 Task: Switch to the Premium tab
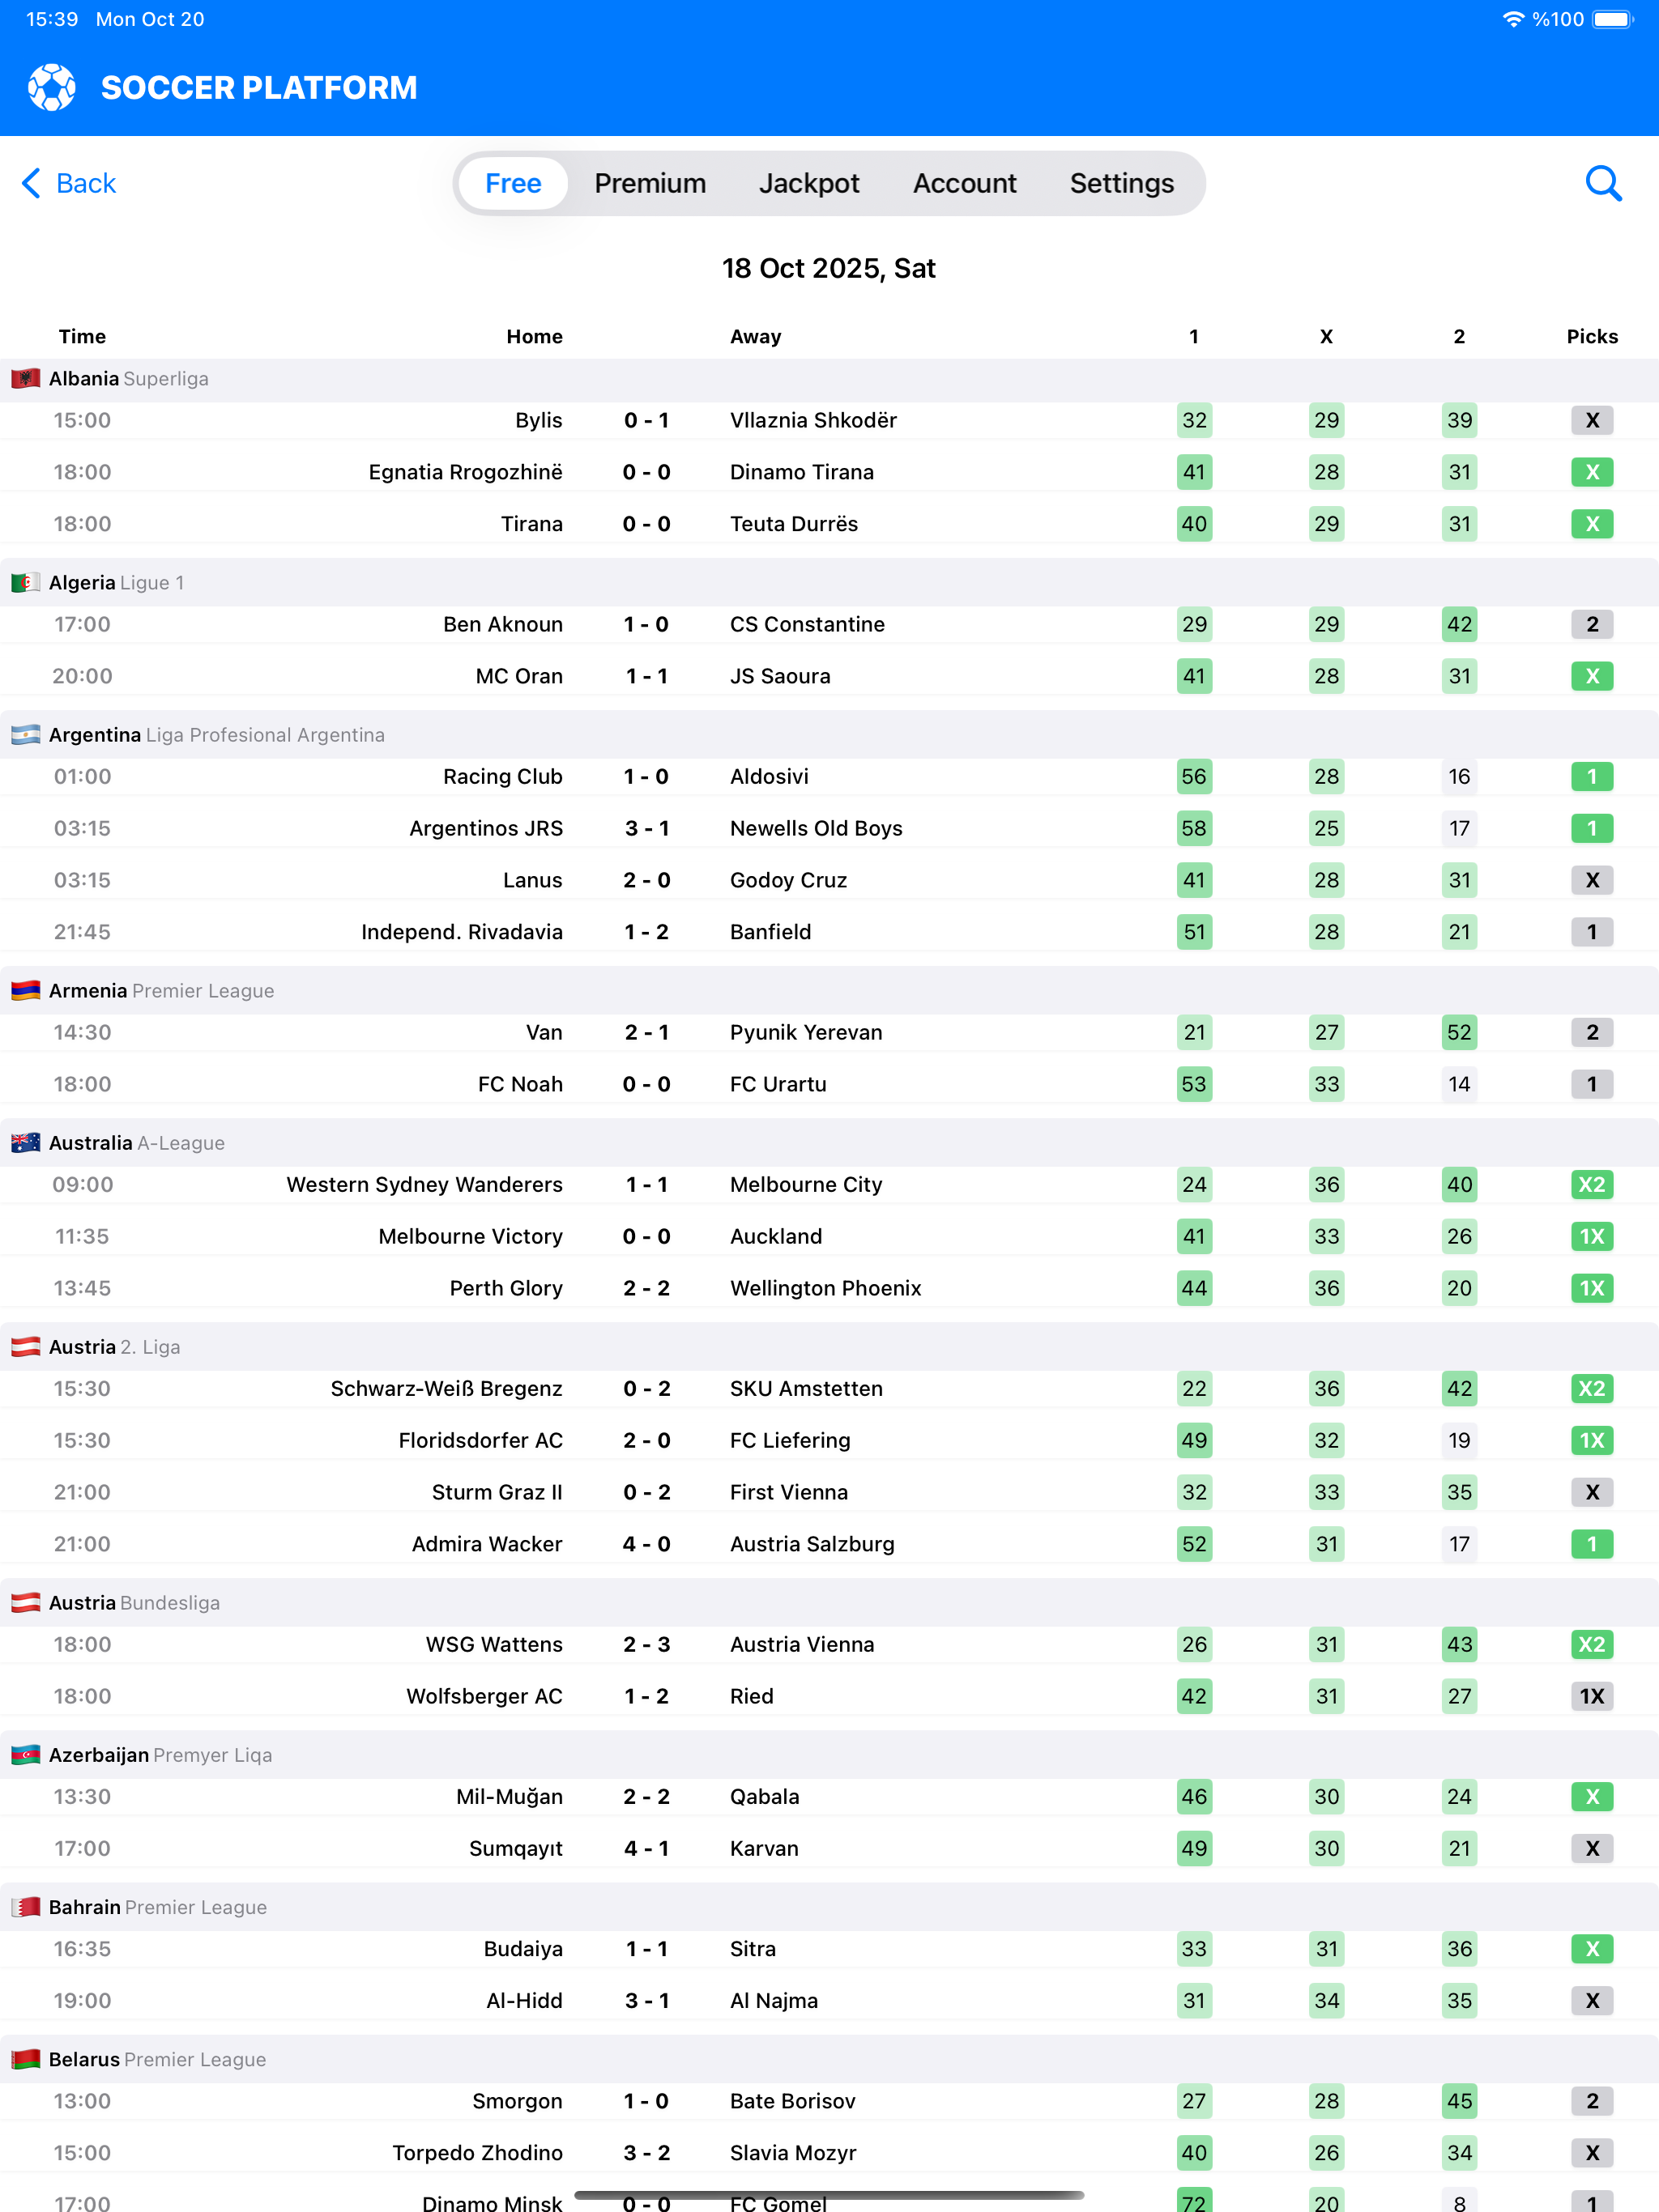[650, 183]
